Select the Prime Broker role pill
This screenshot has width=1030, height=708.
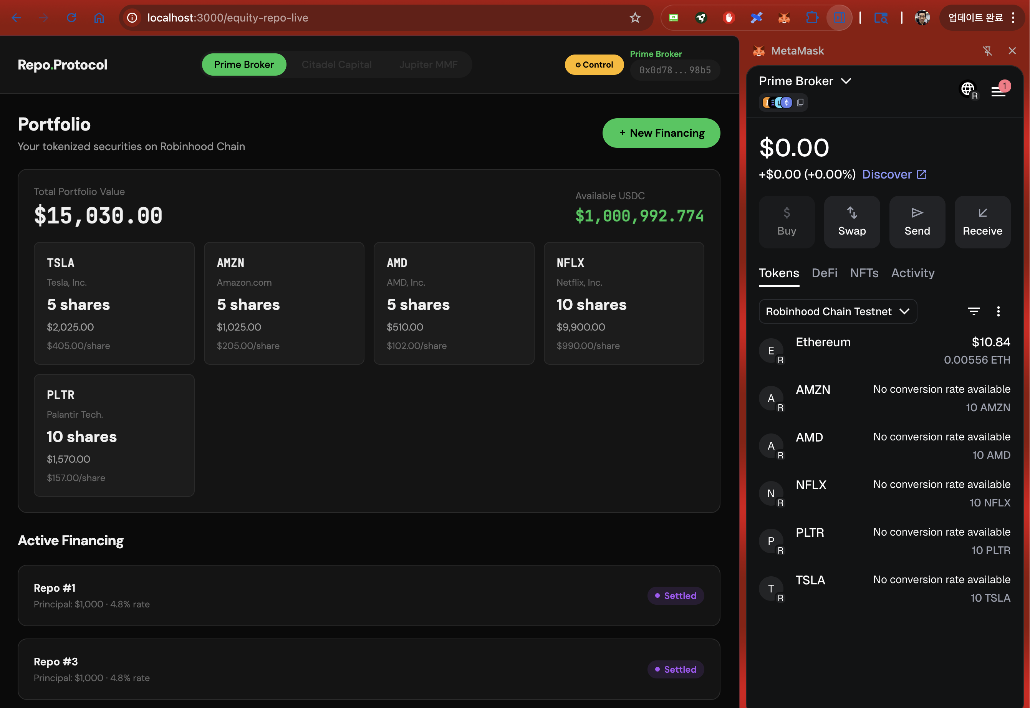coord(244,65)
